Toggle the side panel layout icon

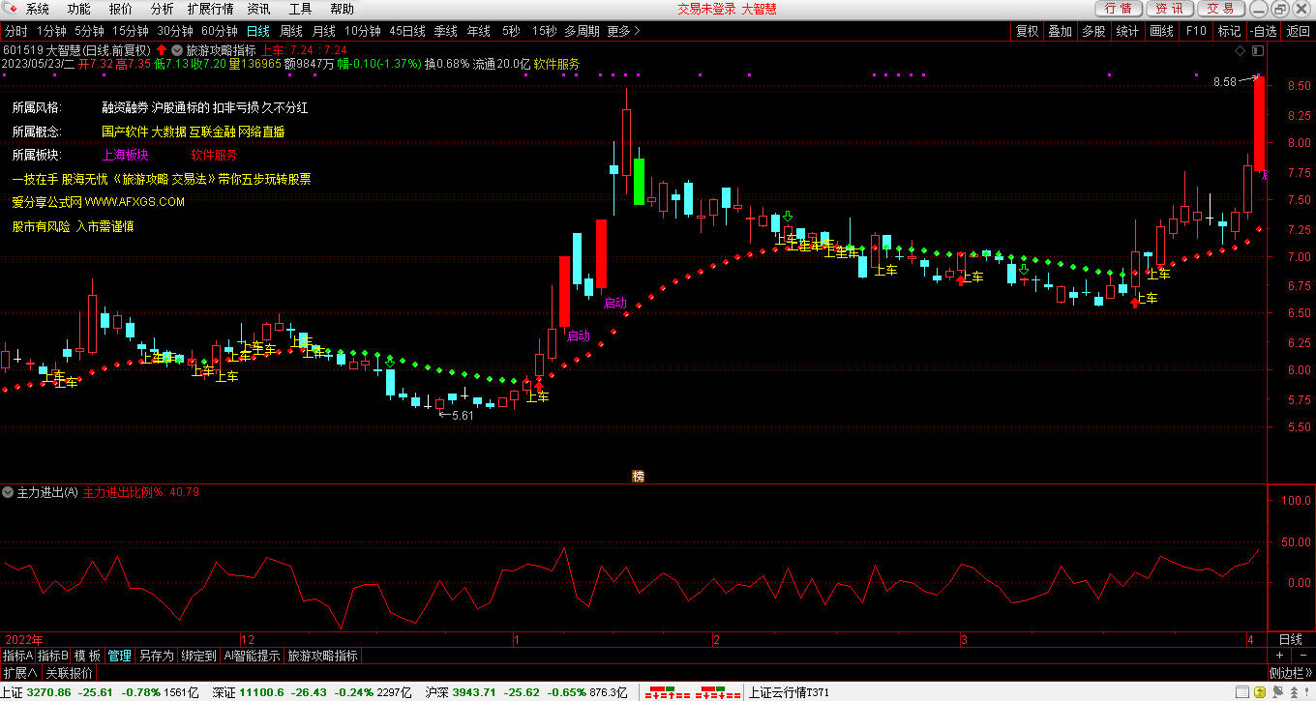coord(1257,49)
